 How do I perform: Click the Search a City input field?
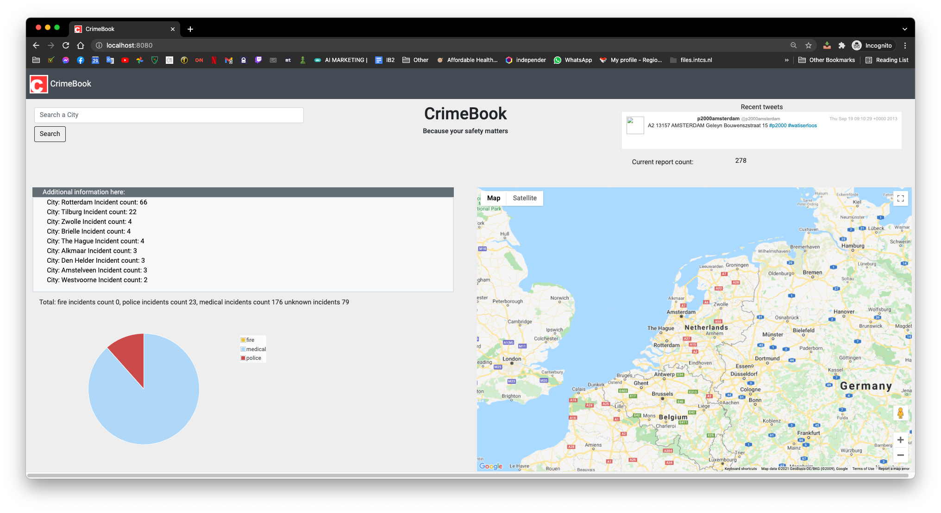tap(168, 115)
